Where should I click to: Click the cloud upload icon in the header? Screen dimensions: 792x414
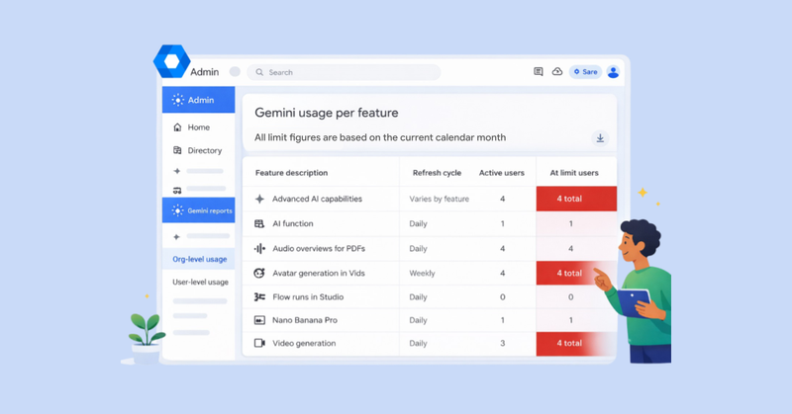557,71
